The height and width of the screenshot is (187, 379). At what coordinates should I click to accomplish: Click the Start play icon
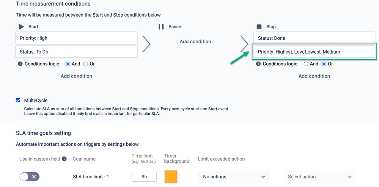[21, 27]
